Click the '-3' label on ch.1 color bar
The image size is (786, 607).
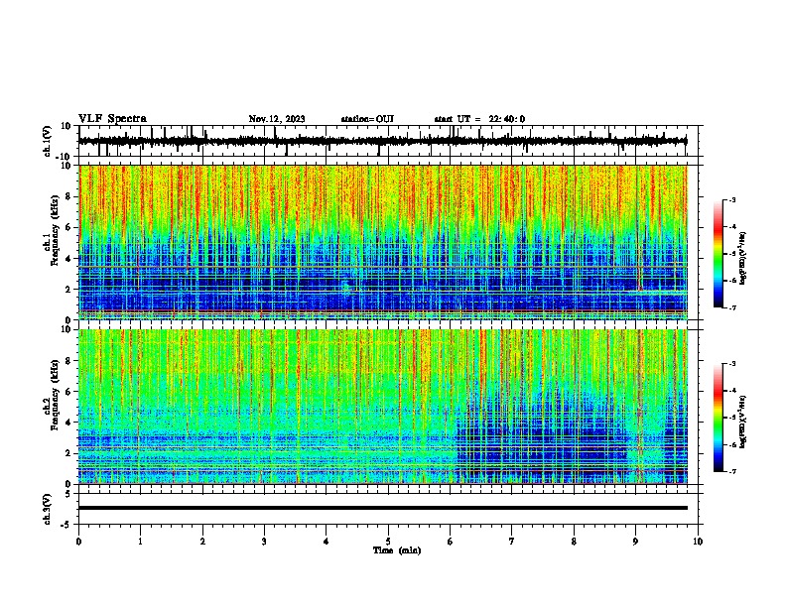point(731,200)
